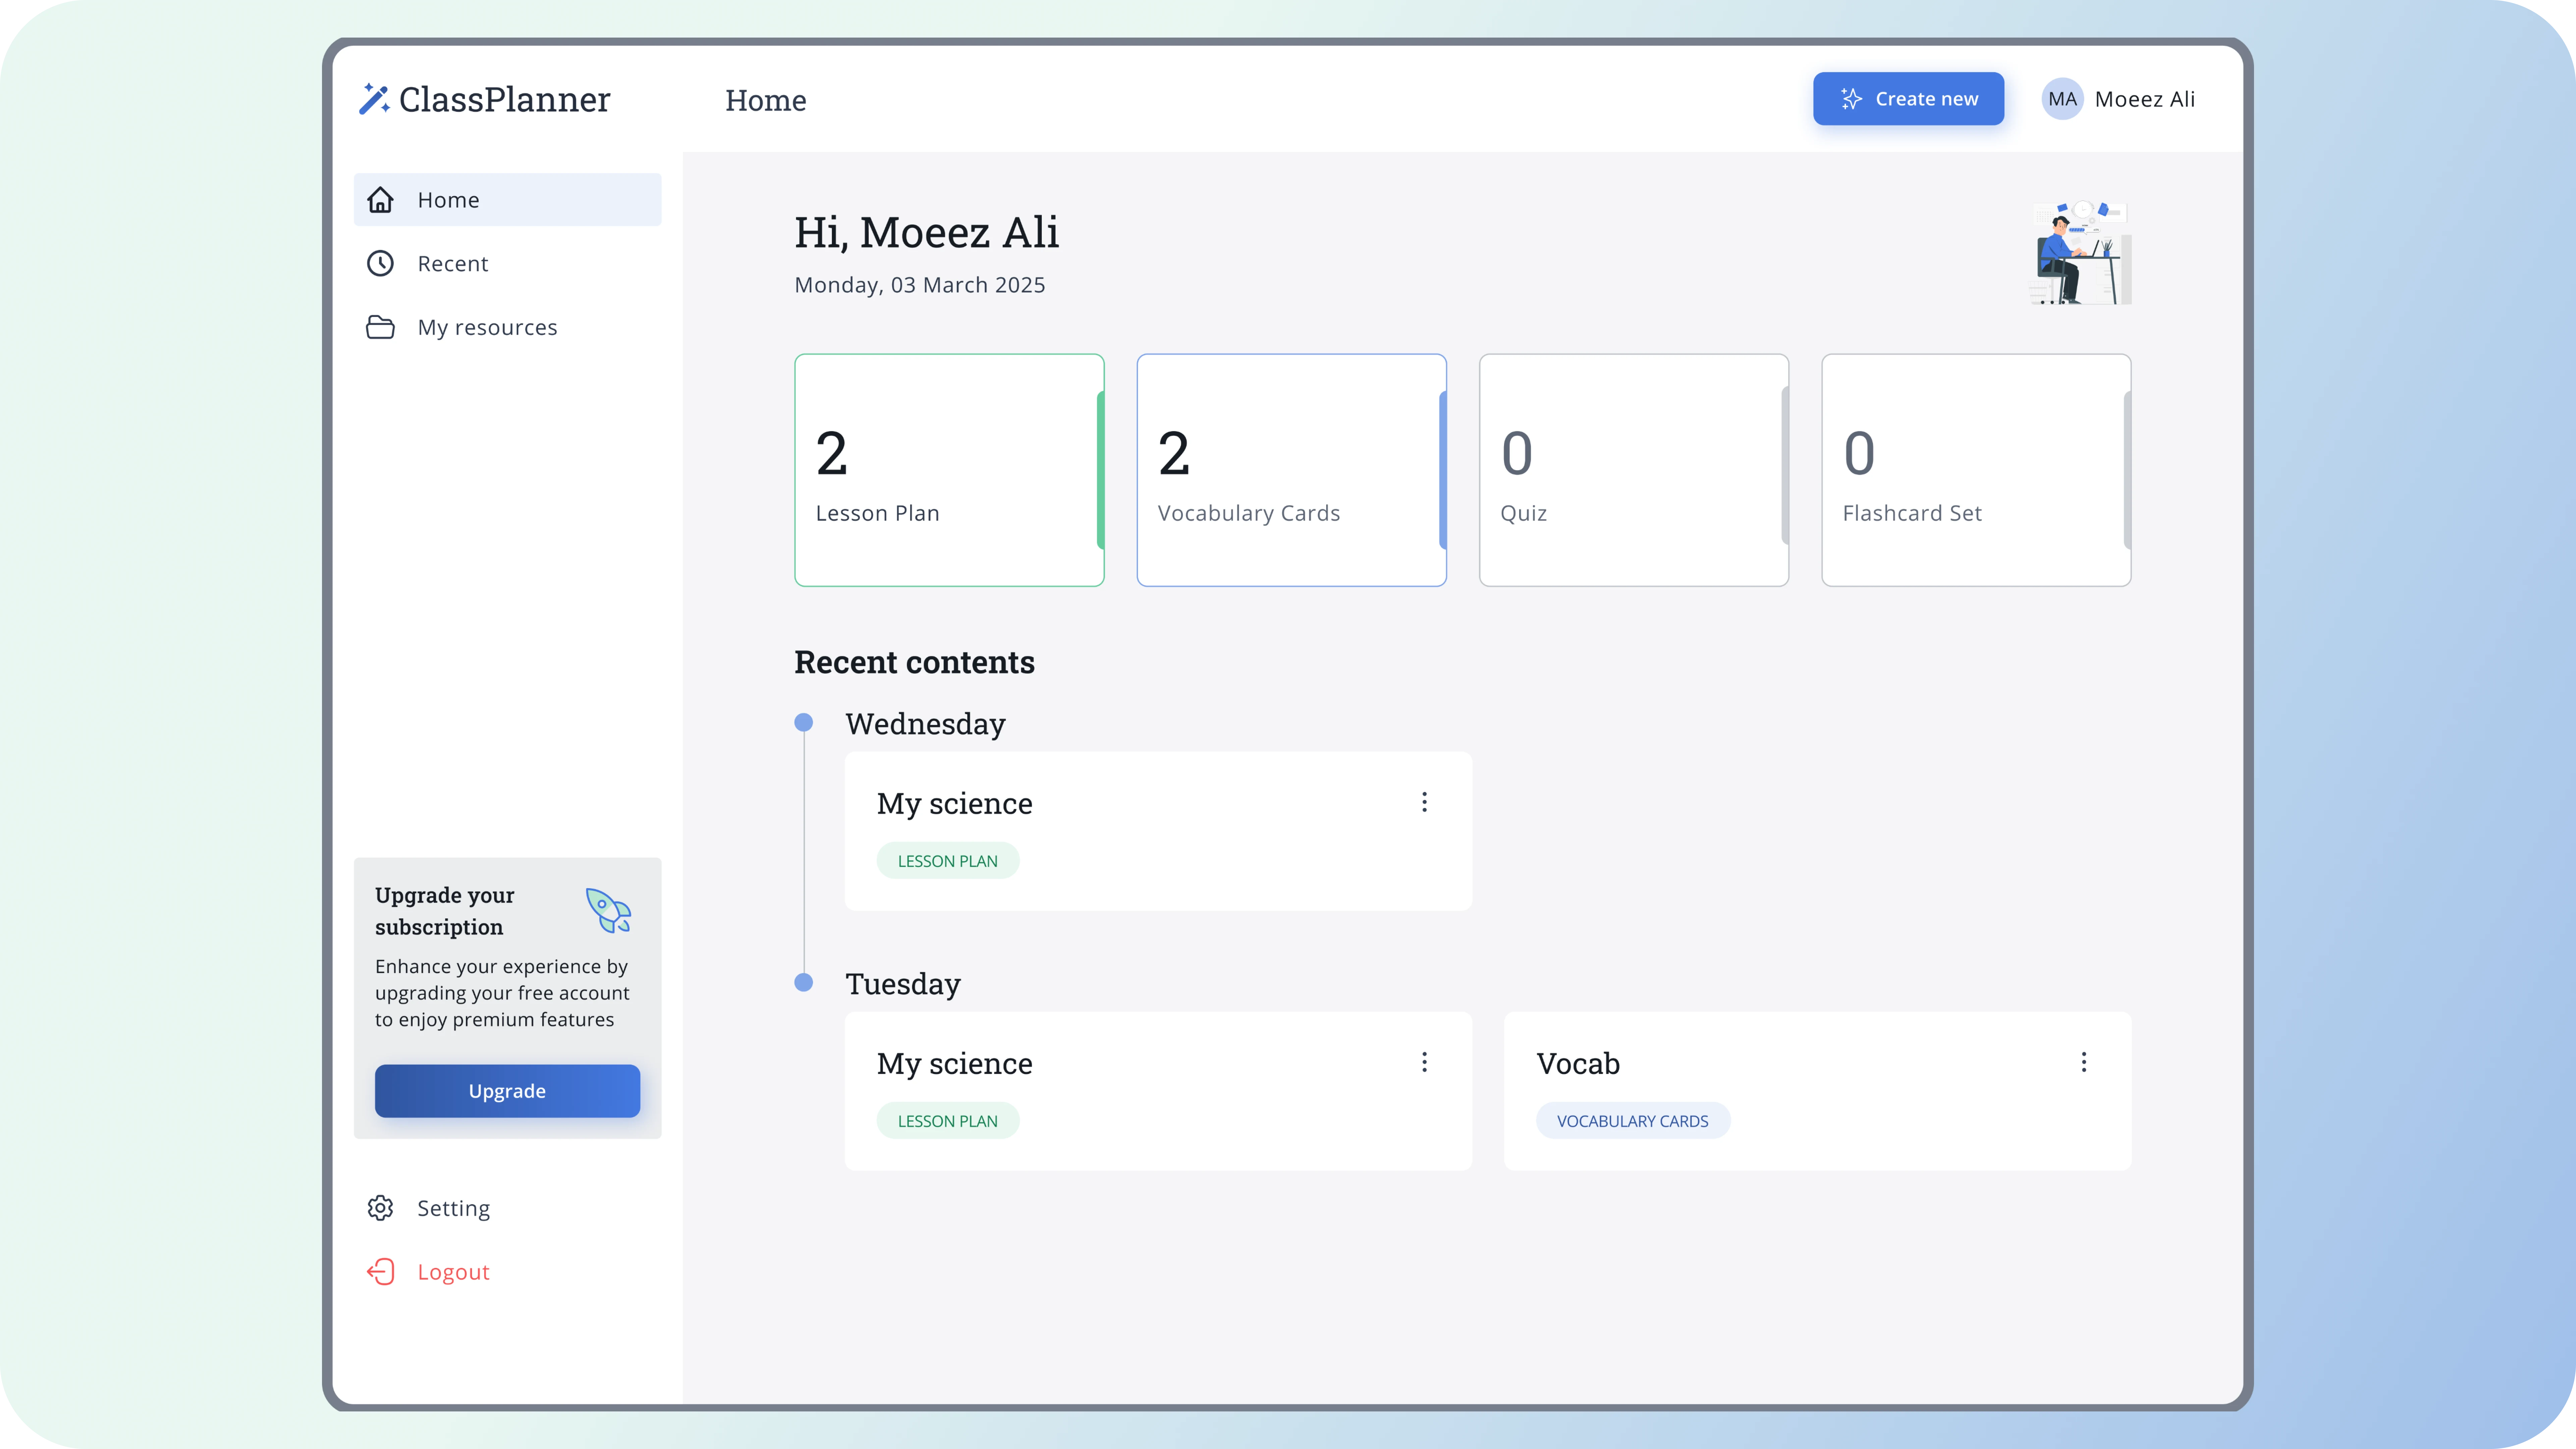
Task: Click the Create new button
Action: click(x=1908, y=99)
